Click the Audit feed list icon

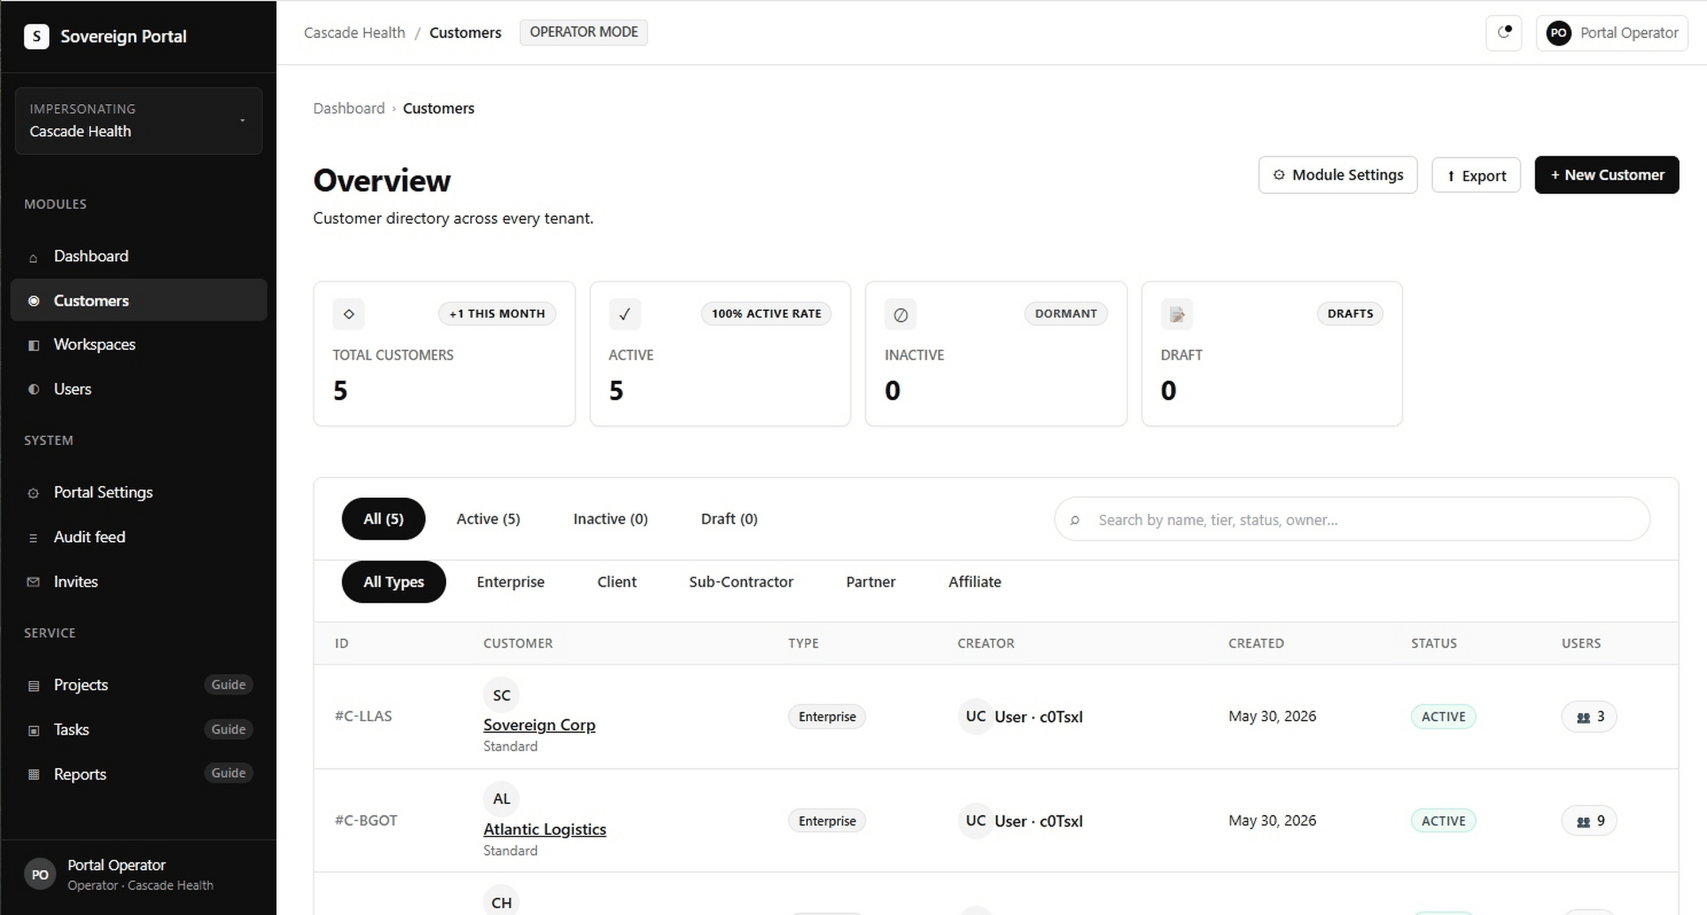tap(33, 538)
